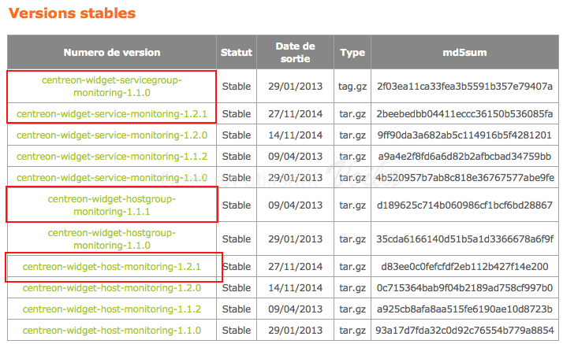Click centreon-widget-host-monitoring-1.1.2 link

[112, 309]
